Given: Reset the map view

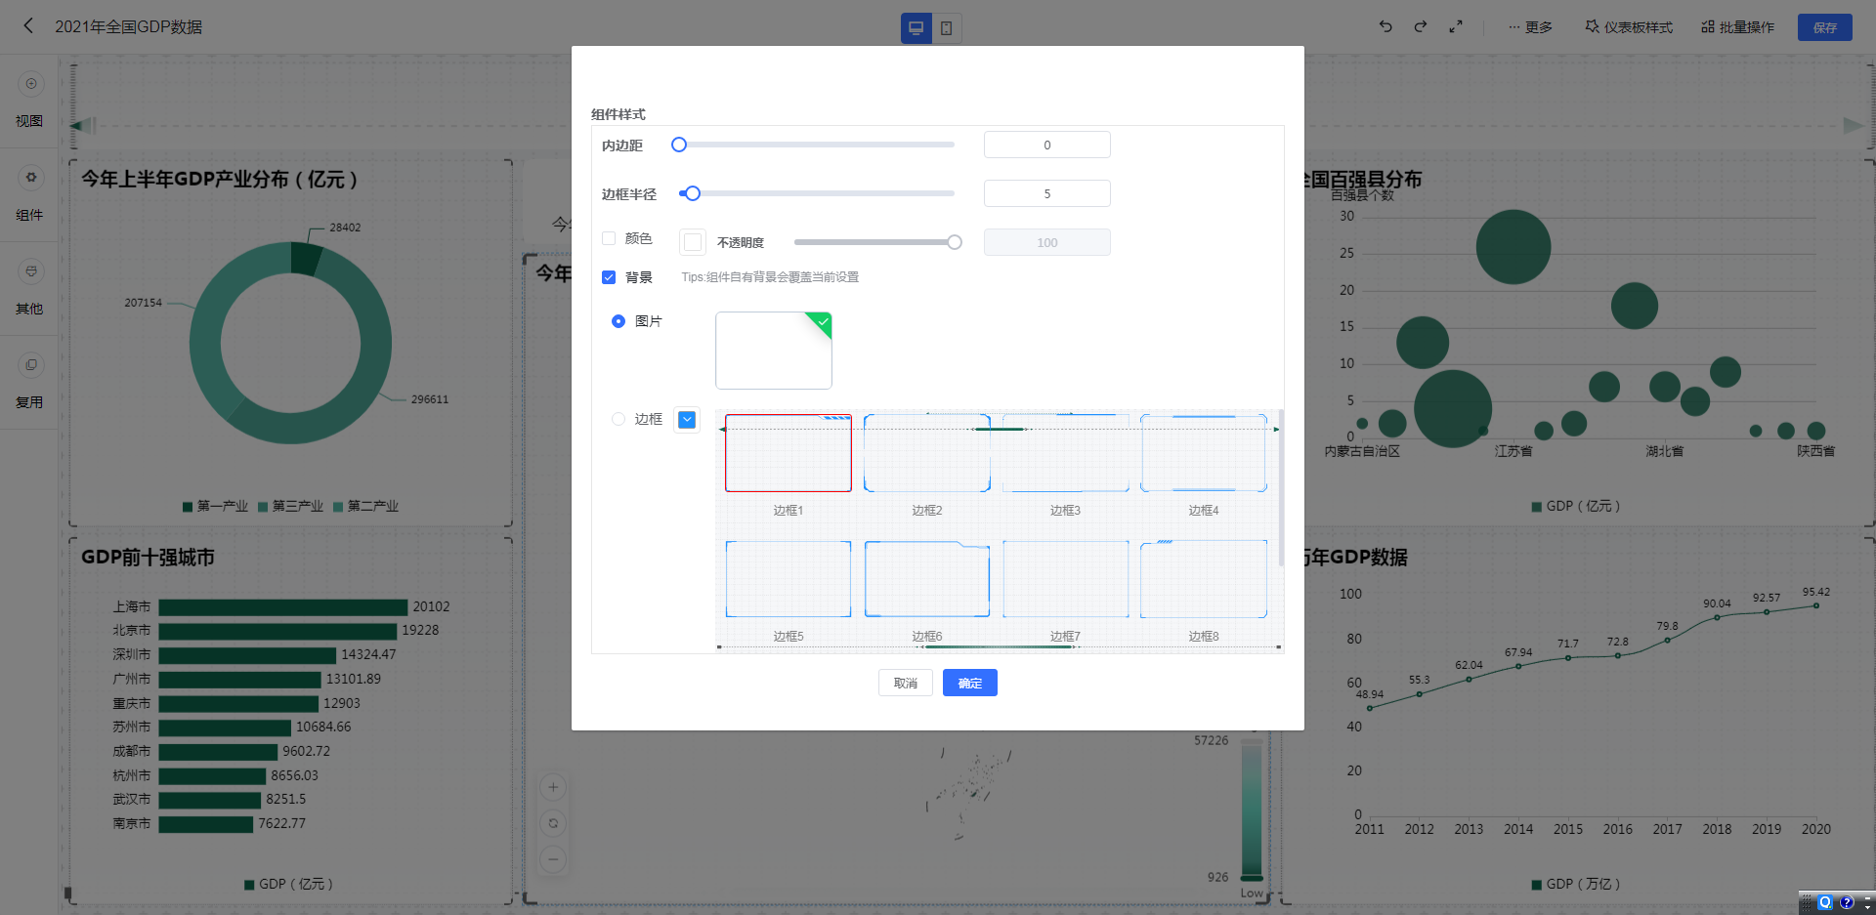Looking at the screenshot, I should click(553, 823).
